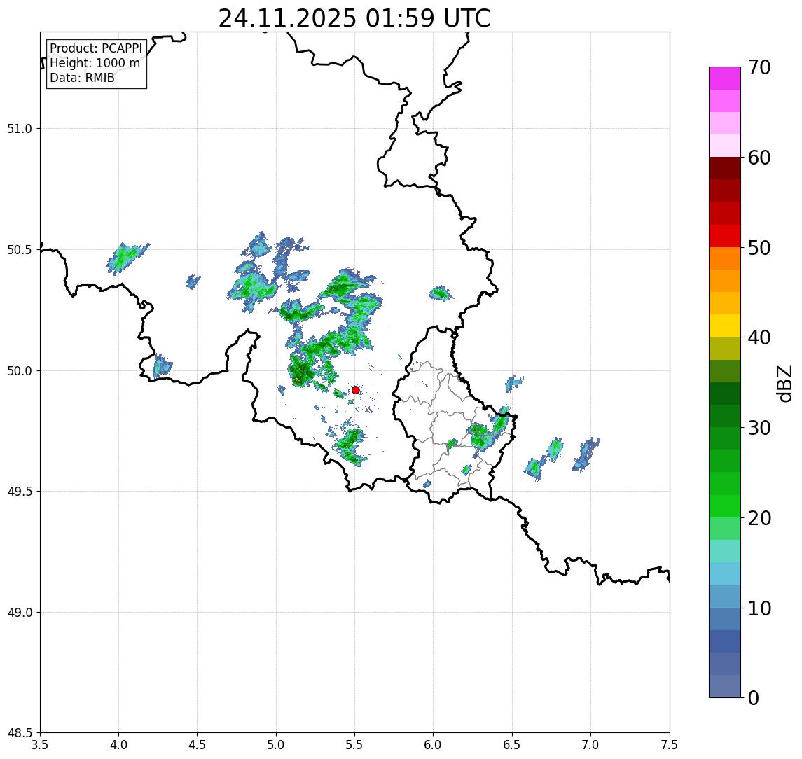Click the colorbar tick label 50

[759, 248]
